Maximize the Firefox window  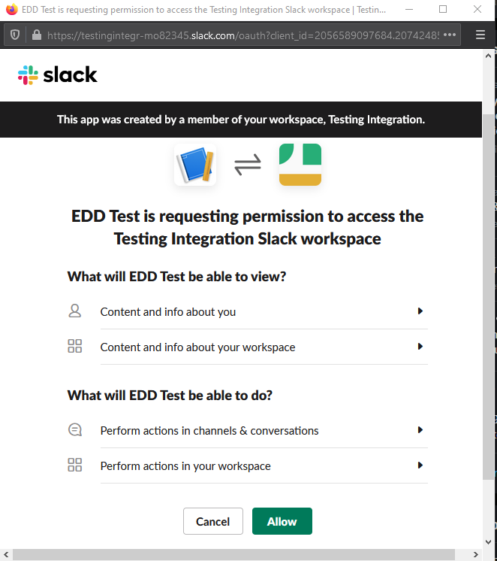click(443, 9)
